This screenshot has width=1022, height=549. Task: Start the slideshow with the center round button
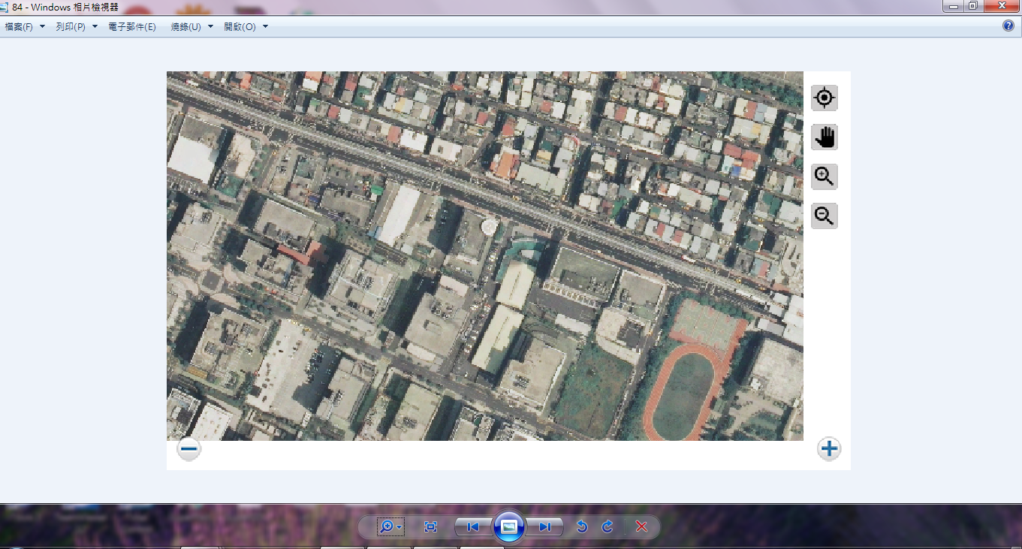[509, 526]
